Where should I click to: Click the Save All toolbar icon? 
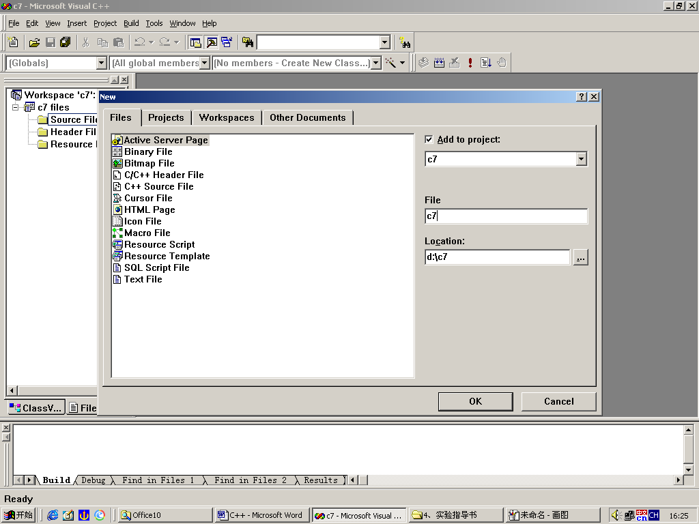point(66,42)
